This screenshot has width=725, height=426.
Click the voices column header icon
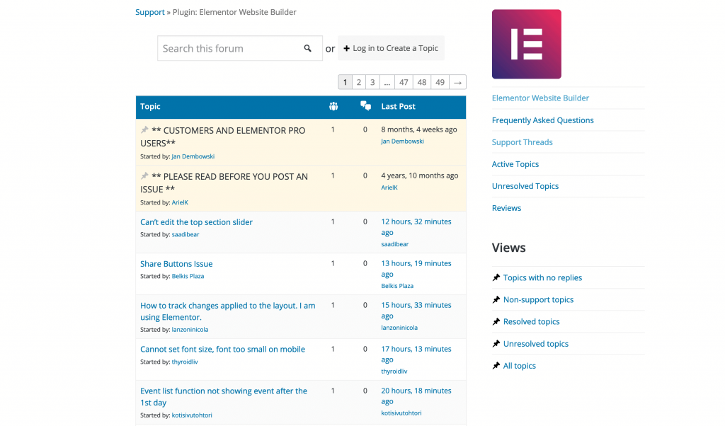(333, 106)
